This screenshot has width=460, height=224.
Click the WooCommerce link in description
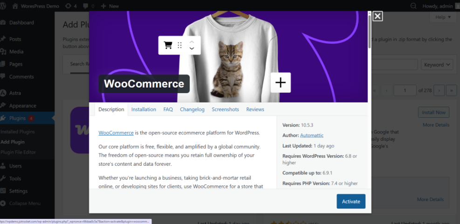coord(116,133)
